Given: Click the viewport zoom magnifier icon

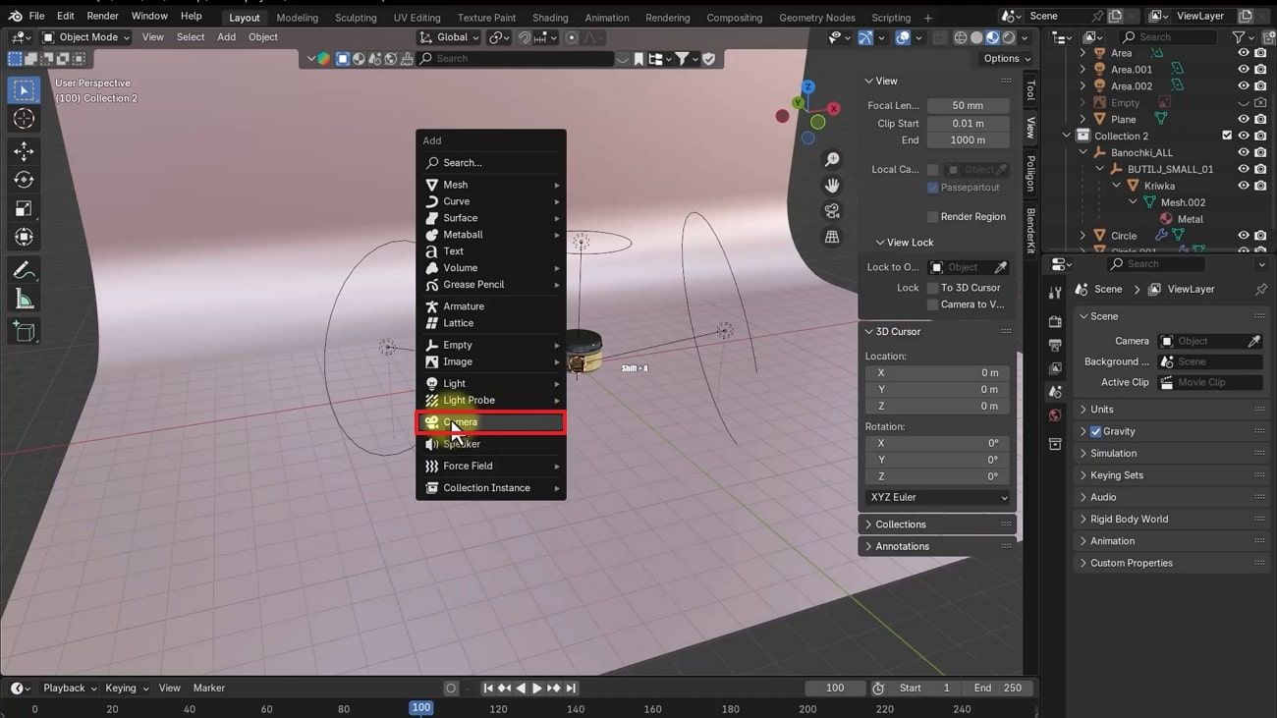Looking at the screenshot, I should (x=832, y=158).
